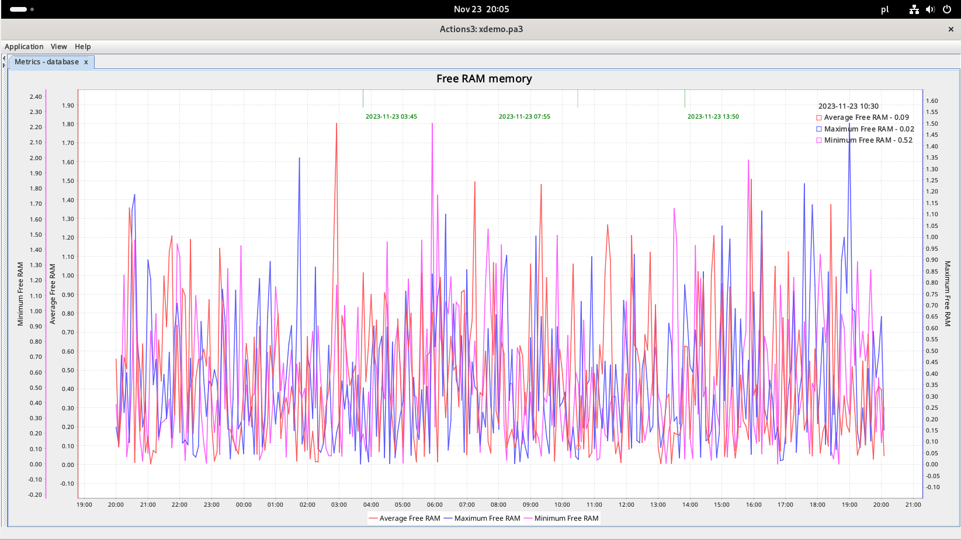Click the Average Free RAM red tooltip swatch
The image size is (961, 540).
(819, 117)
